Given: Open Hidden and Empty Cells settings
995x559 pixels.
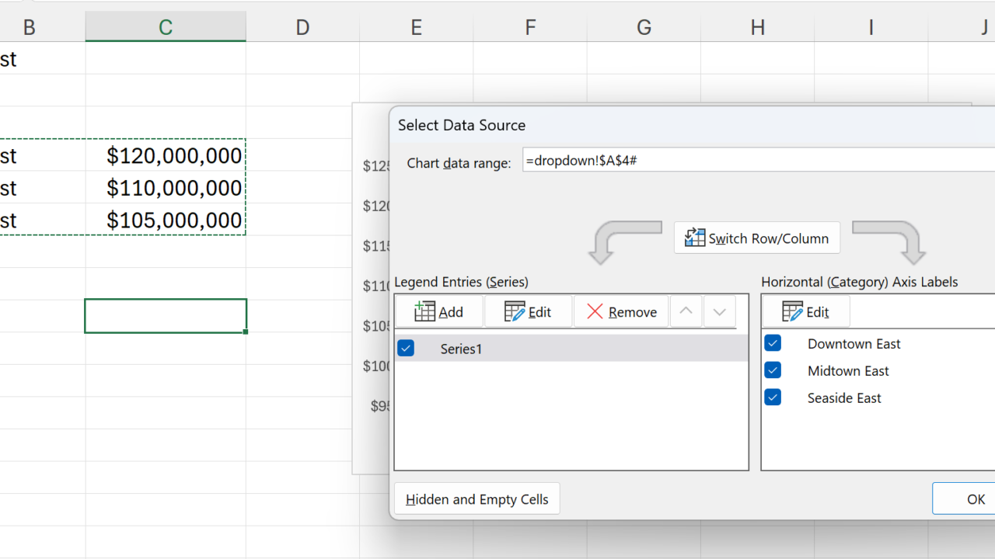Looking at the screenshot, I should pyautogui.click(x=477, y=499).
